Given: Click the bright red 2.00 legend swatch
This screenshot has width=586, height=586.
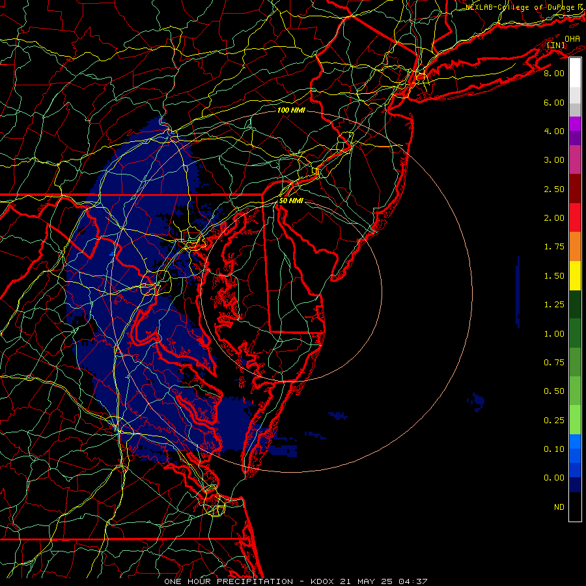Looking at the screenshot, I should pyautogui.click(x=575, y=217).
